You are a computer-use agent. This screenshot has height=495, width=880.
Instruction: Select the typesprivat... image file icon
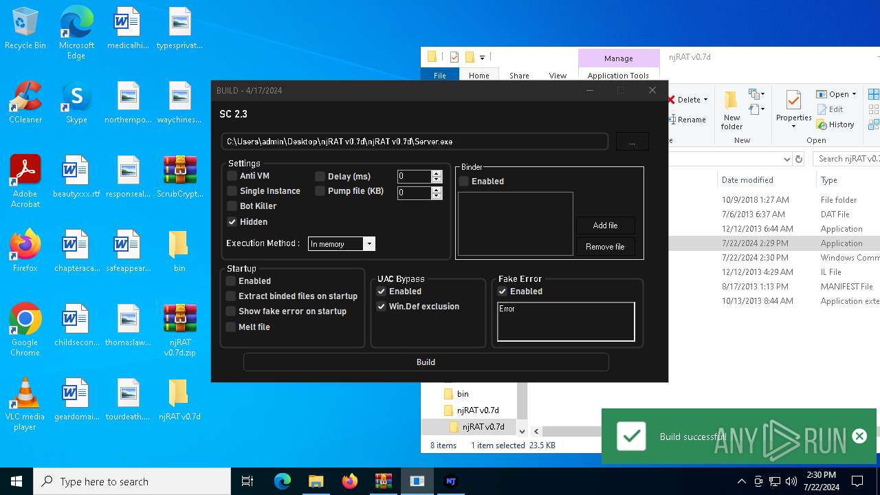pyautogui.click(x=179, y=29)
